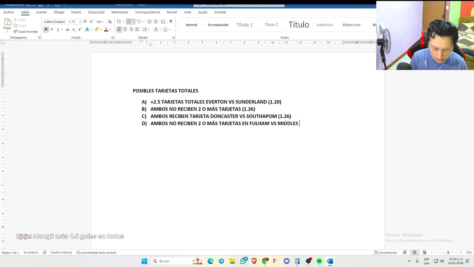Enable Concentración focus mode
This screenshot has width=474, height=267.
pos(385,253)
